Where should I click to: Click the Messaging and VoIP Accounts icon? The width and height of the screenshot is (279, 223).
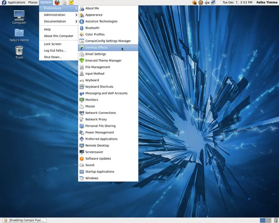[82, 93]
